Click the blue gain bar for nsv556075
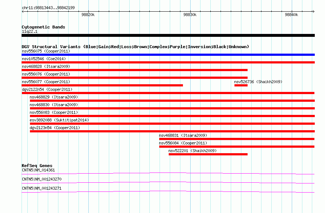325x213 pixels. click(168, 55)
